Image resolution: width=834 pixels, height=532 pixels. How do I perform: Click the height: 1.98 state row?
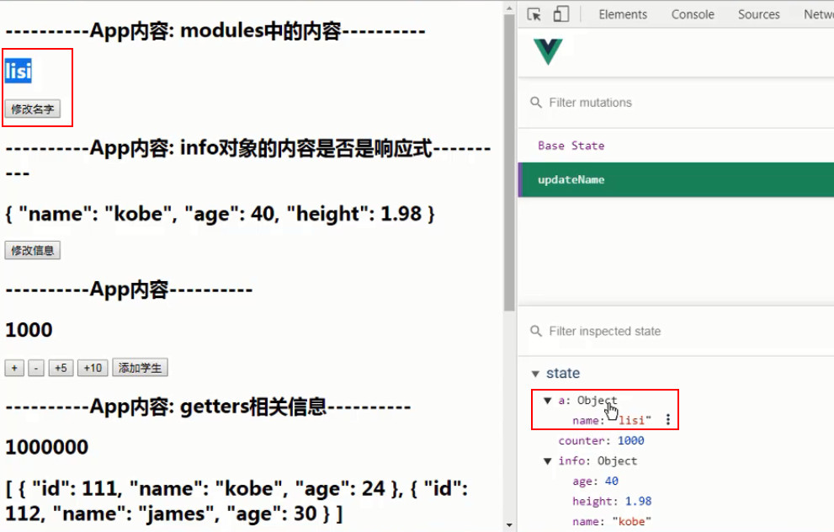tap(612, 501)
